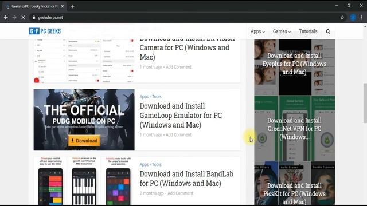367x206 pixels.
Task: Click the Apps category above BandLab article
Action: [144, 164]
